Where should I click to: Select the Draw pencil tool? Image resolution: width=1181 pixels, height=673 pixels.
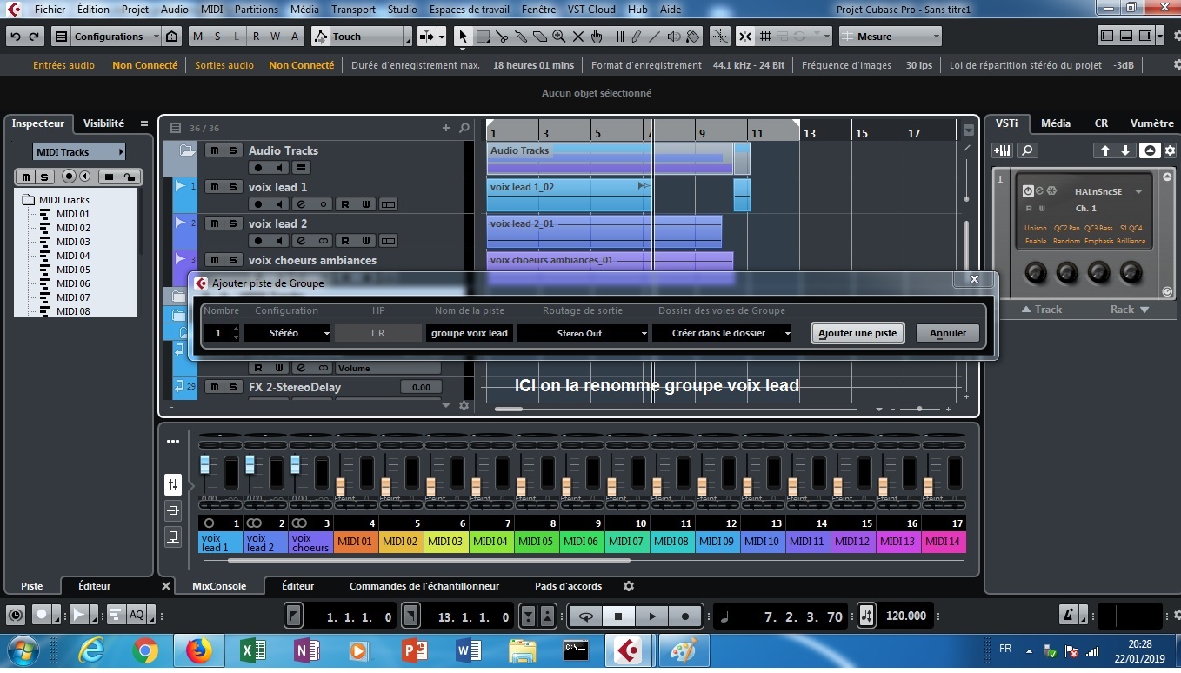point(636,37)
